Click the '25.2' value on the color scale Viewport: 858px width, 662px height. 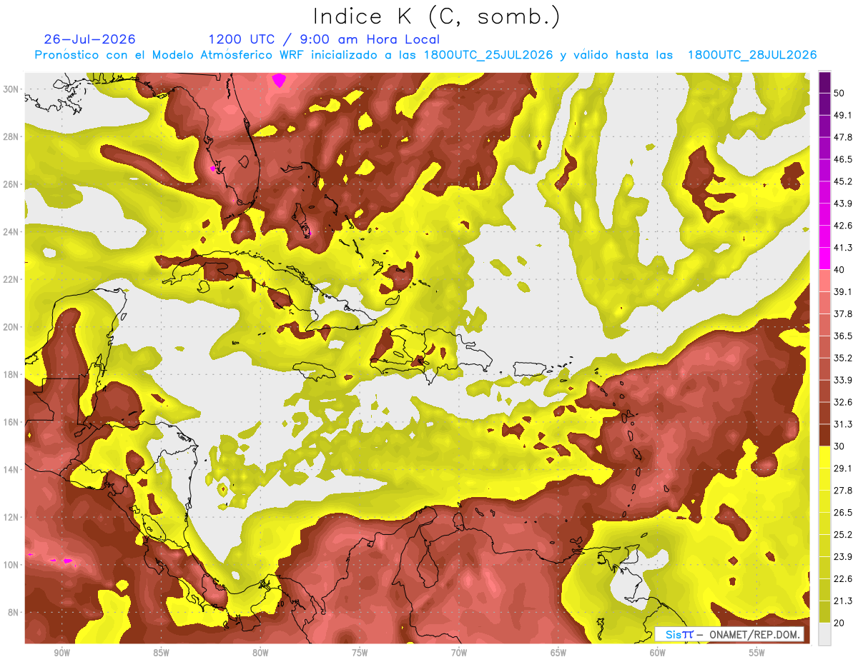(842, 535)
